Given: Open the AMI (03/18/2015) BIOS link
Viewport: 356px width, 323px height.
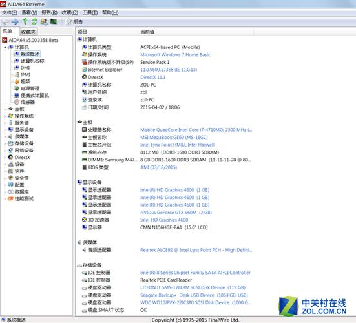Looking at the screenshot, I should pyautogui.click(x=158, y=167).
